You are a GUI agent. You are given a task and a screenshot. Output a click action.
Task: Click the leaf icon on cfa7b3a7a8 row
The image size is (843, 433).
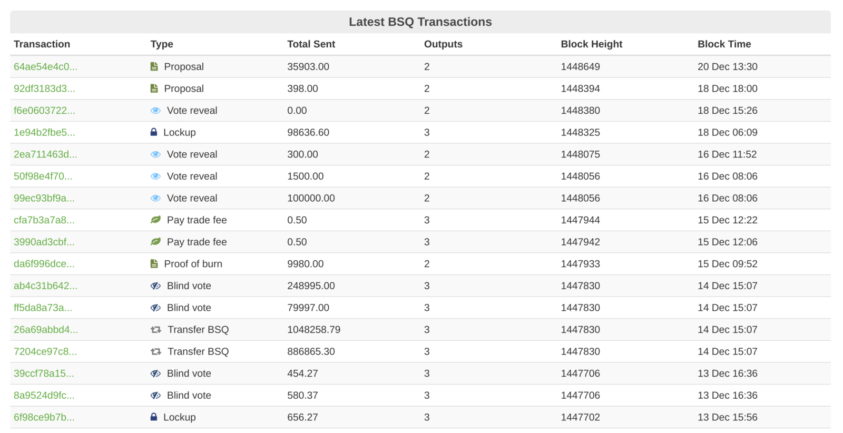click(155, 220)
